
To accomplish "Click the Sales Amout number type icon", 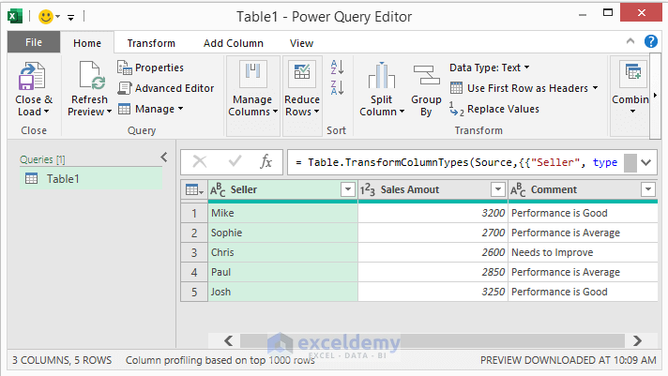I will pos(367,190).
